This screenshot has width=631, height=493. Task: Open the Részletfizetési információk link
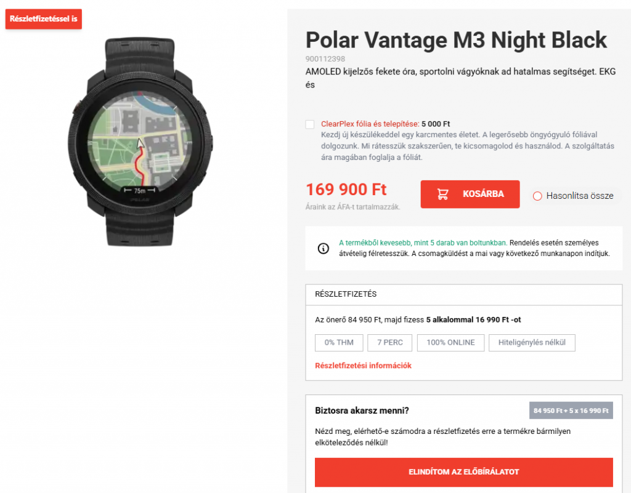pyautogui.click(x=363, y=366)
